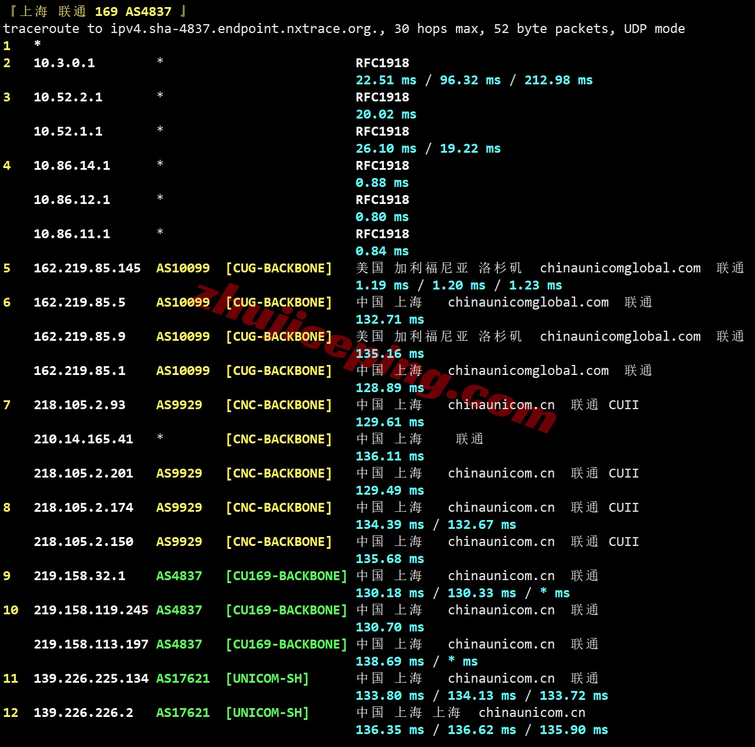Click IP address 10.86.11.1
Viewport: 755px width, 747px height.
72,234
